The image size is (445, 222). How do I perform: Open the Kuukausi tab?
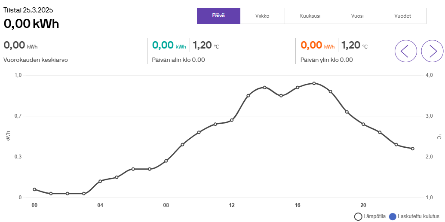310,16
